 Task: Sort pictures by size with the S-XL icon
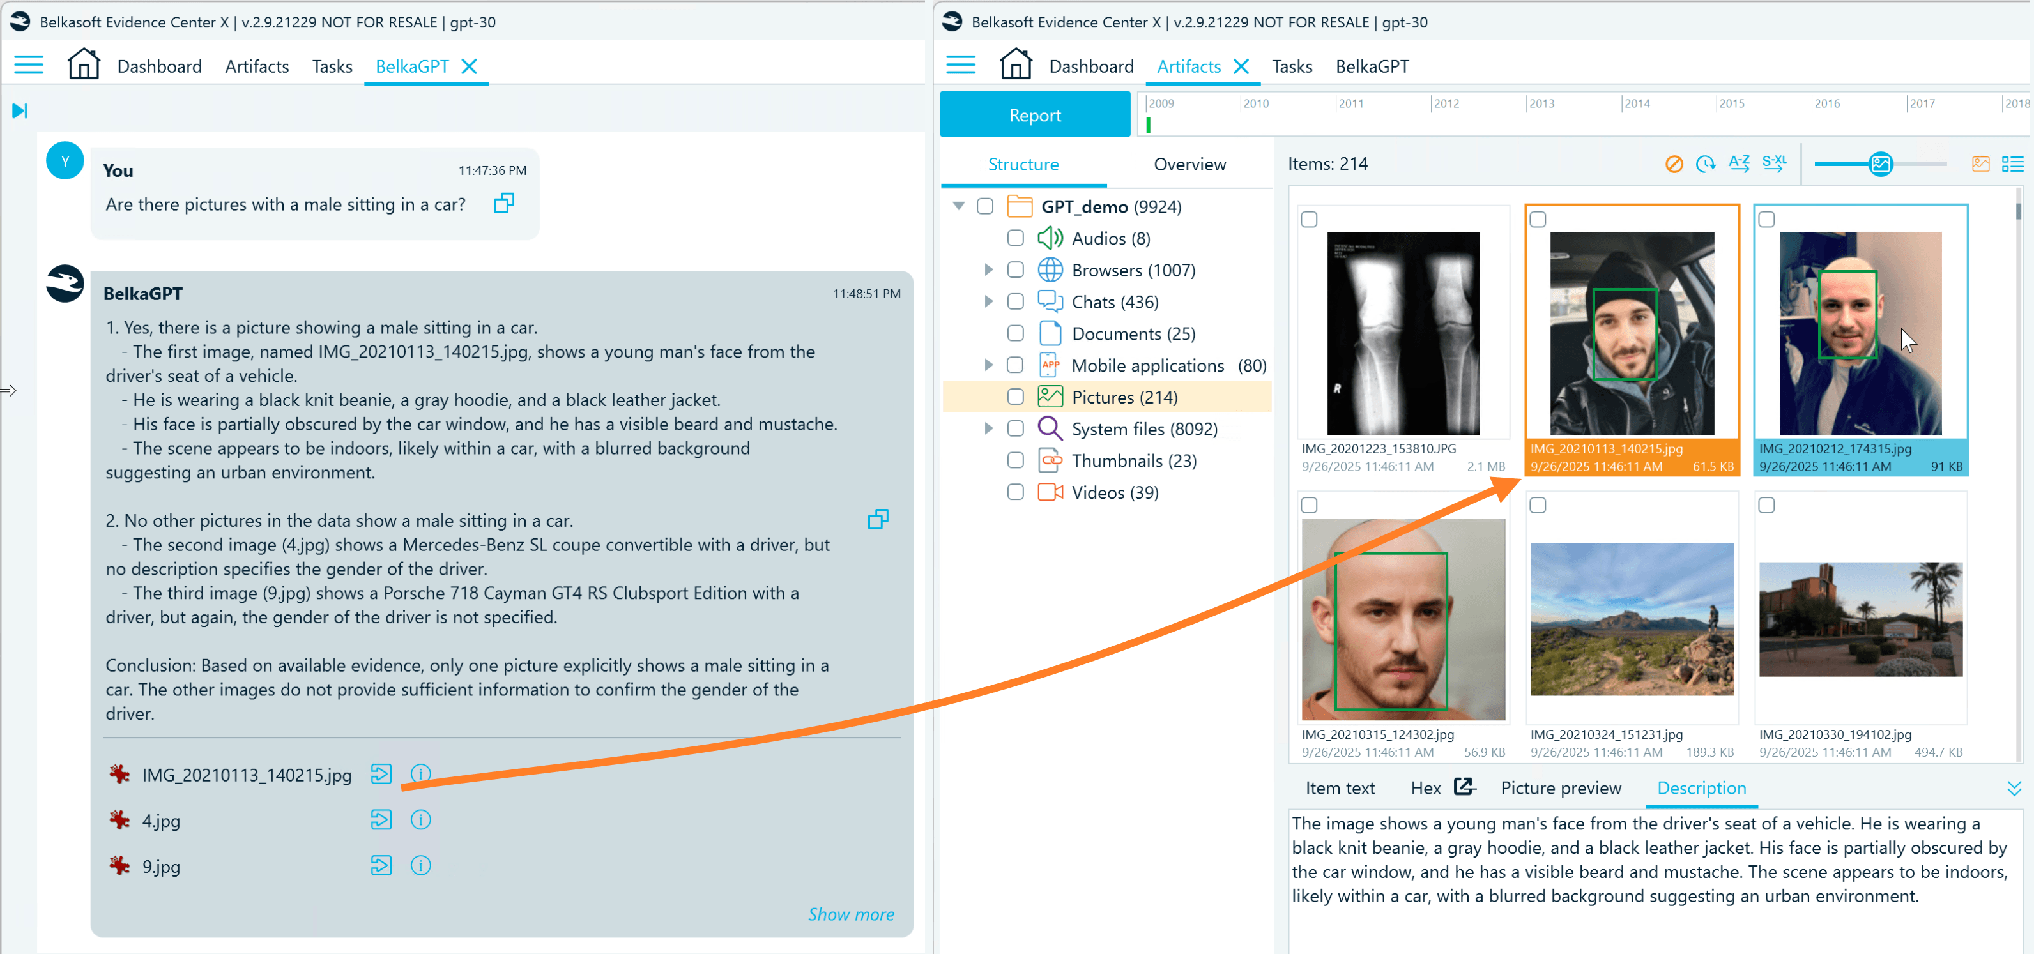click(x=1774, y=163)
